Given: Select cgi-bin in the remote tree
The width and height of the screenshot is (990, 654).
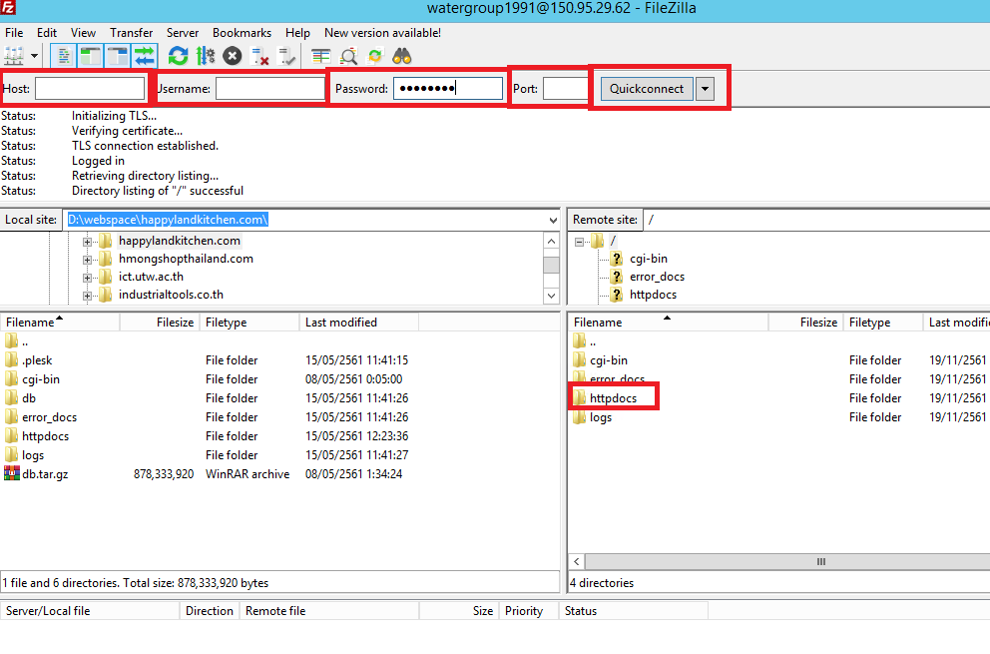Looking at the screenshot, I should point(649,259).
